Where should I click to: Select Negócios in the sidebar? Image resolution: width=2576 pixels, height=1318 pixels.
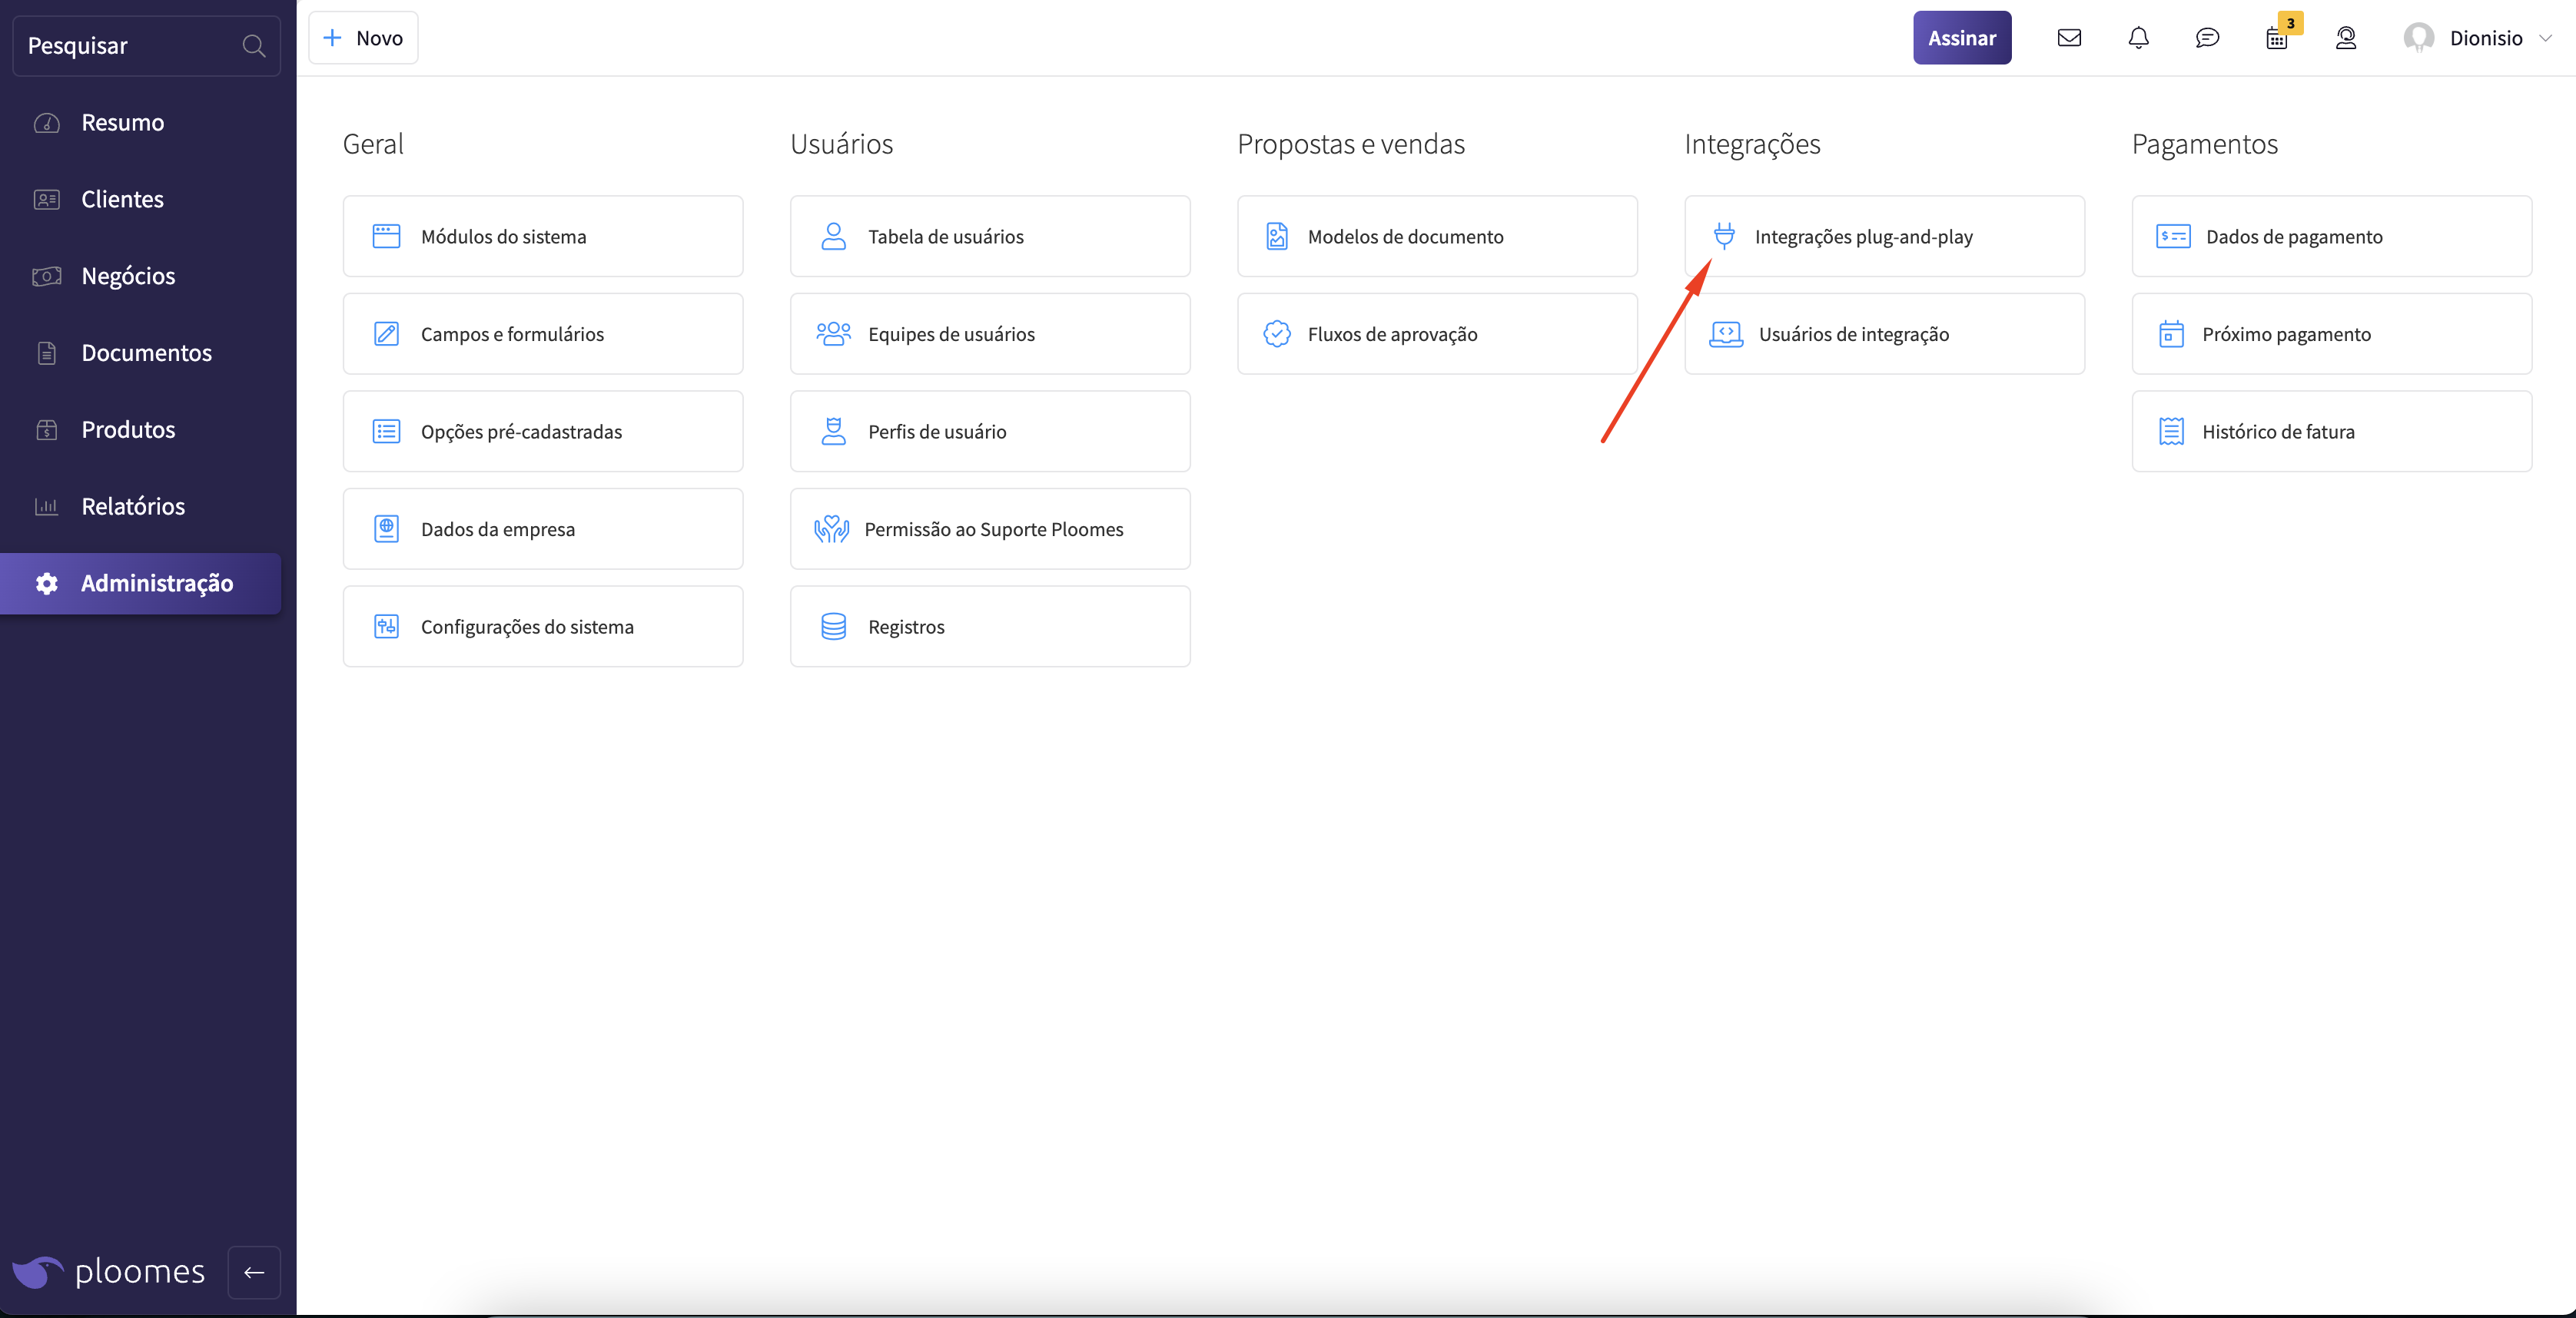(128, 276)
